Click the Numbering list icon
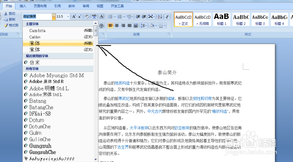This screenshot has width=293, height=162. coord(120,17)
